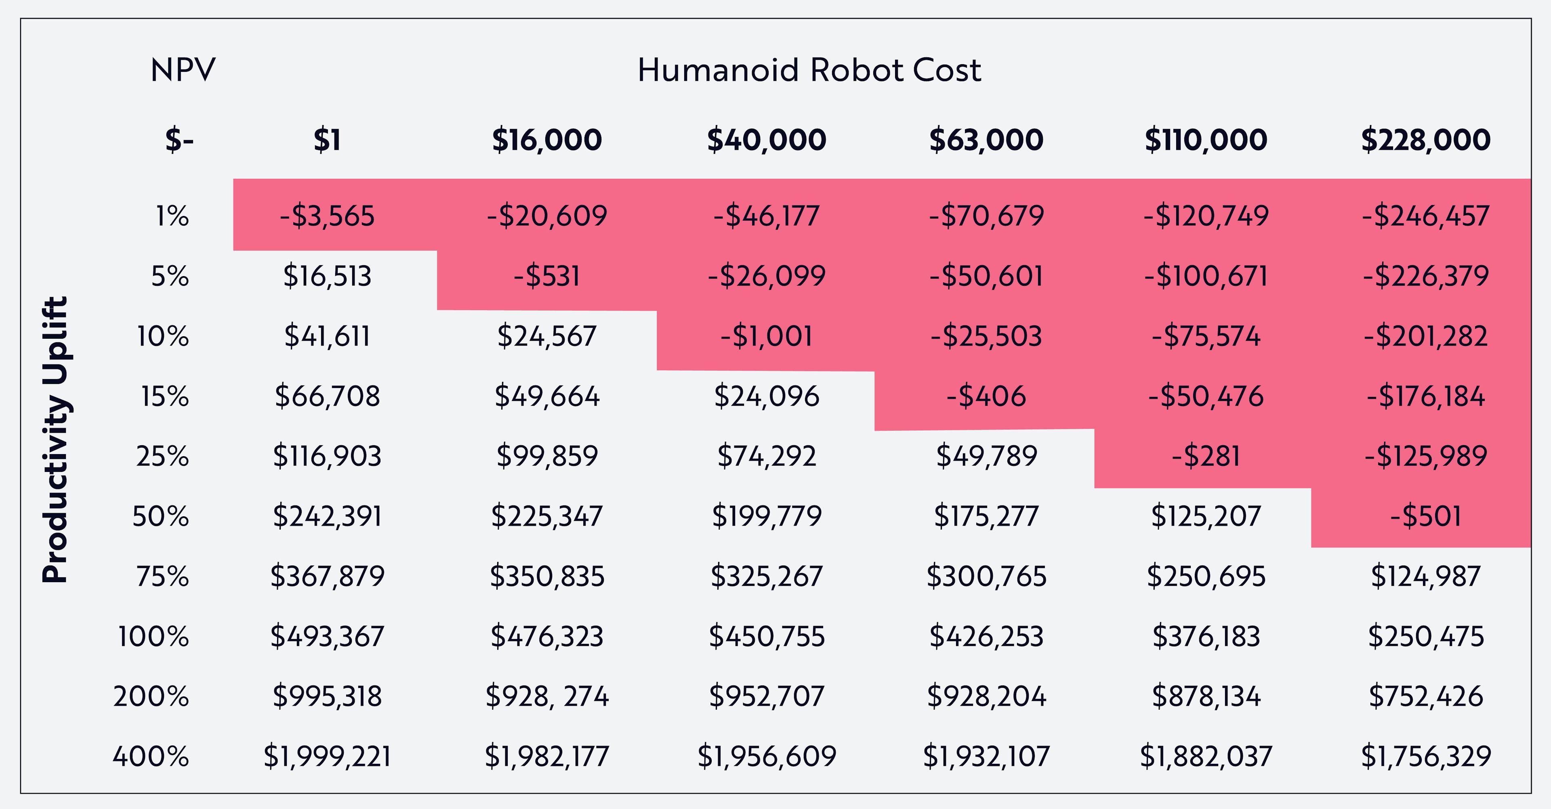Click the $493,367 cell
The width and height of the screenshot is (1551, 809).
tap(327, 636)
